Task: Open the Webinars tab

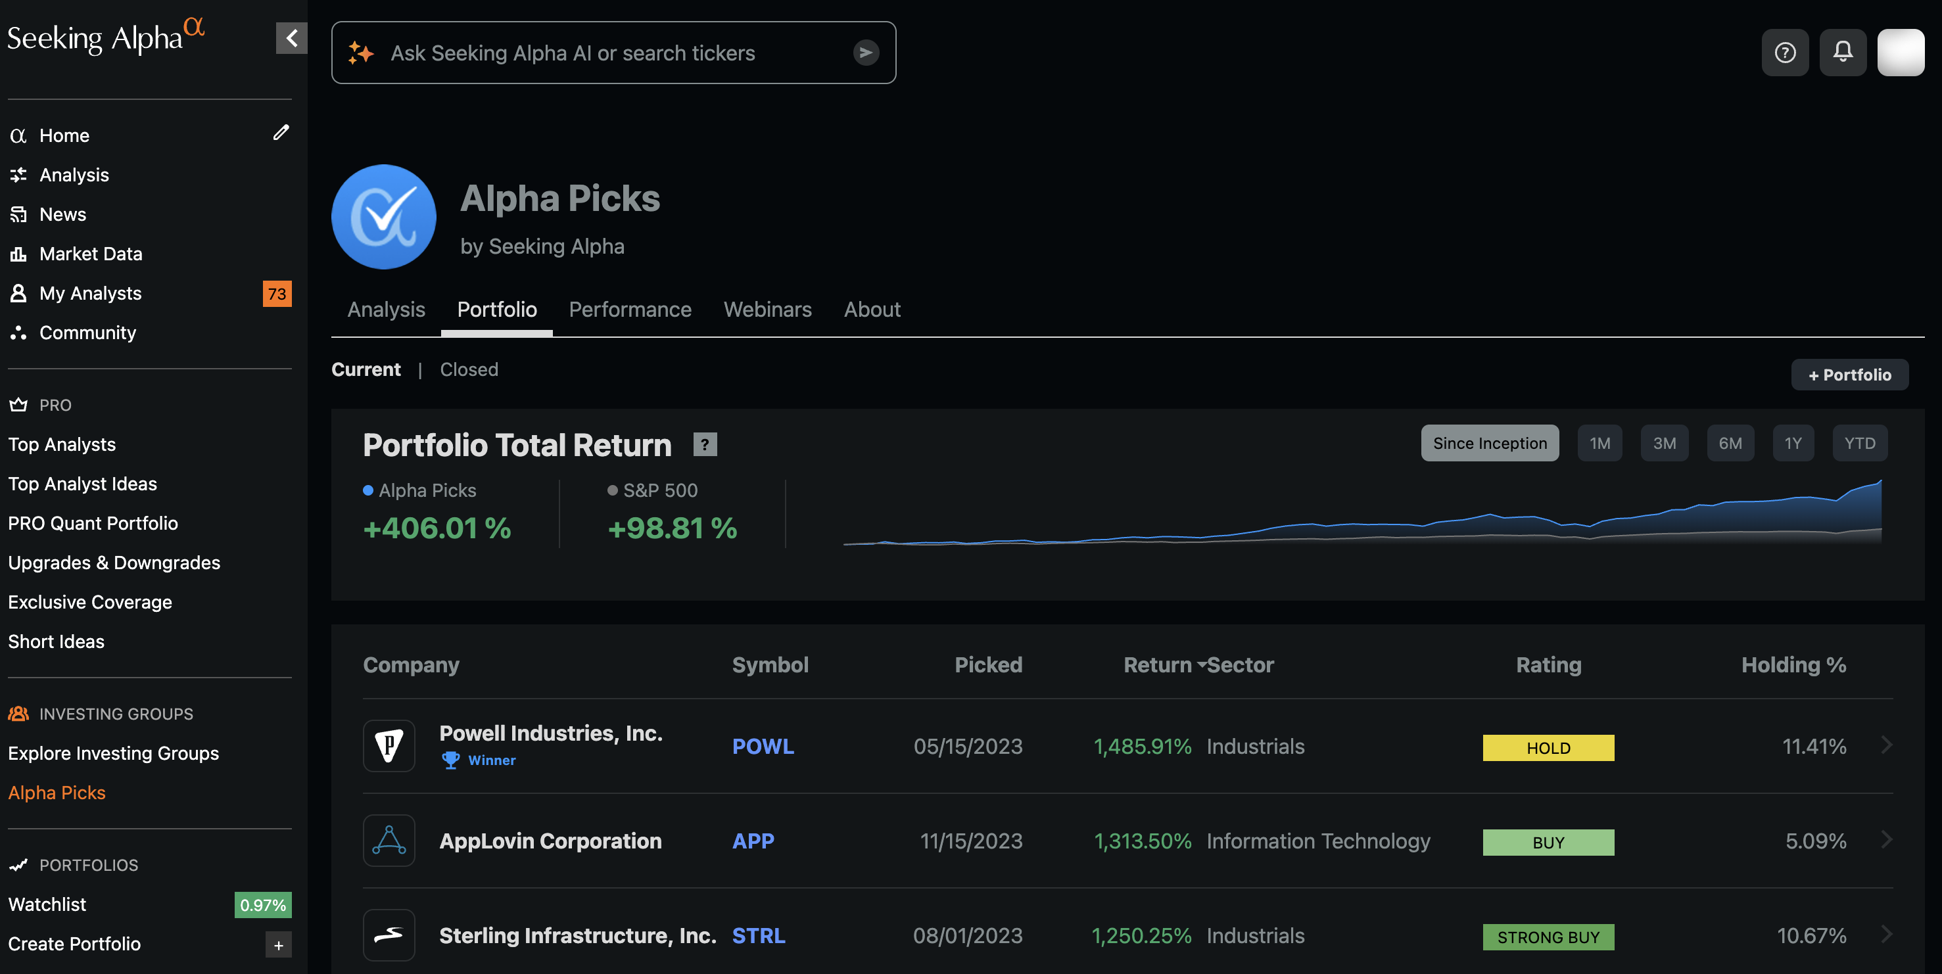Action: [x=767, y=310]
